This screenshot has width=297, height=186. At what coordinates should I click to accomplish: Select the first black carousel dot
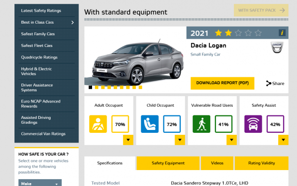click(90, 87)
